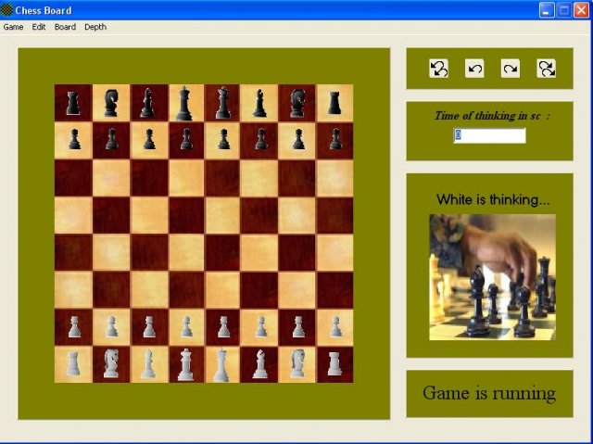This screenshot has height=444, width=593.
Task: Click the 'Game is running' status label
Action: tap(489, 393)
